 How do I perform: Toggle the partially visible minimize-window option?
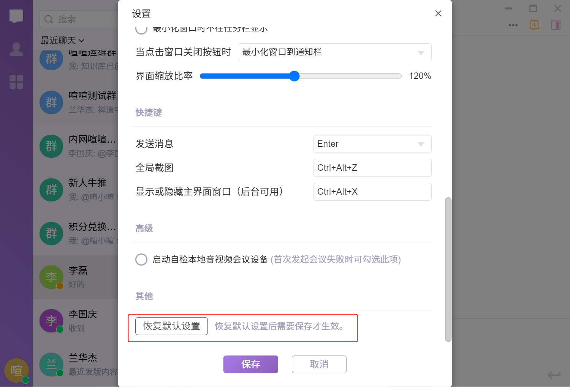click(x=141, y=29)
